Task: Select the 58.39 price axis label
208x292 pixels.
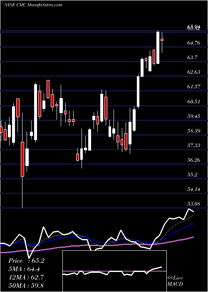Action: pyautogui.click(x=194, y=131)
